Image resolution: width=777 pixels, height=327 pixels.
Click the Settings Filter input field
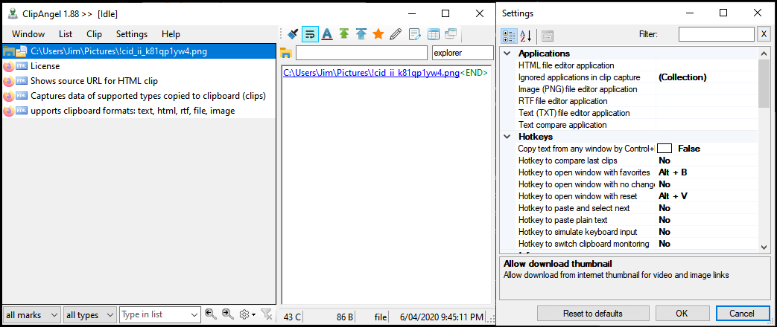point(717,34)
